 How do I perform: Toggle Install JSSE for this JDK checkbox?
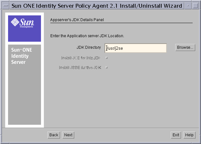click(106, 67)
